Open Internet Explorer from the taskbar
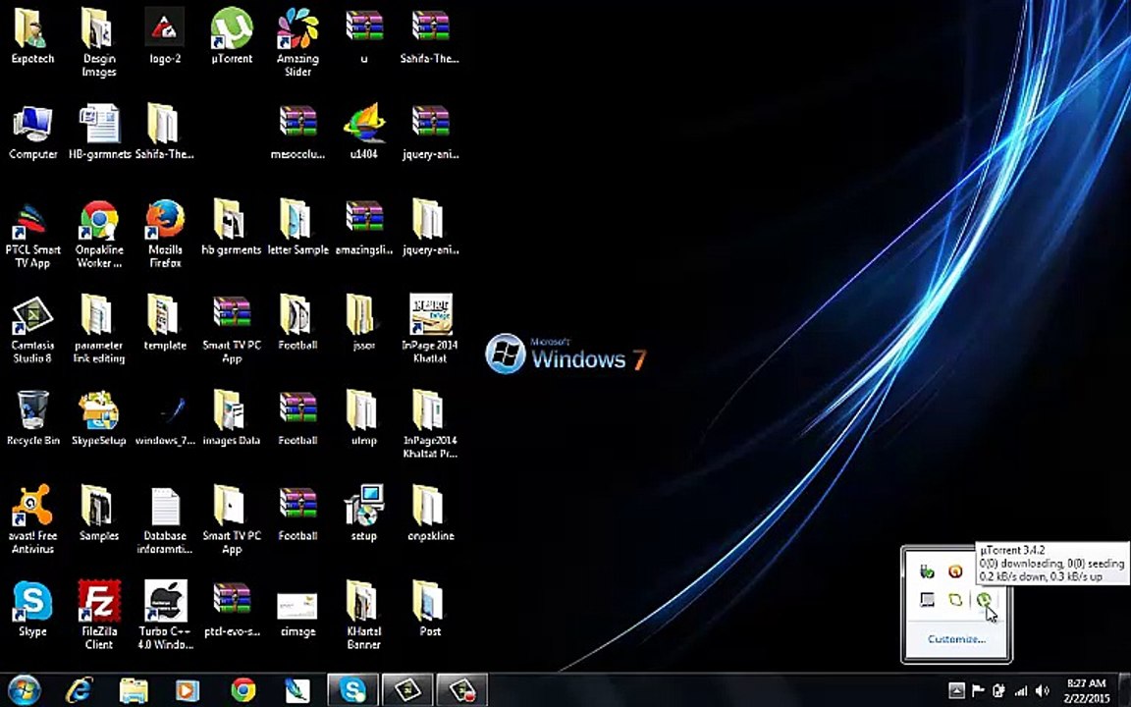Screen dimensions: 1131x707 tap(79, 690)
